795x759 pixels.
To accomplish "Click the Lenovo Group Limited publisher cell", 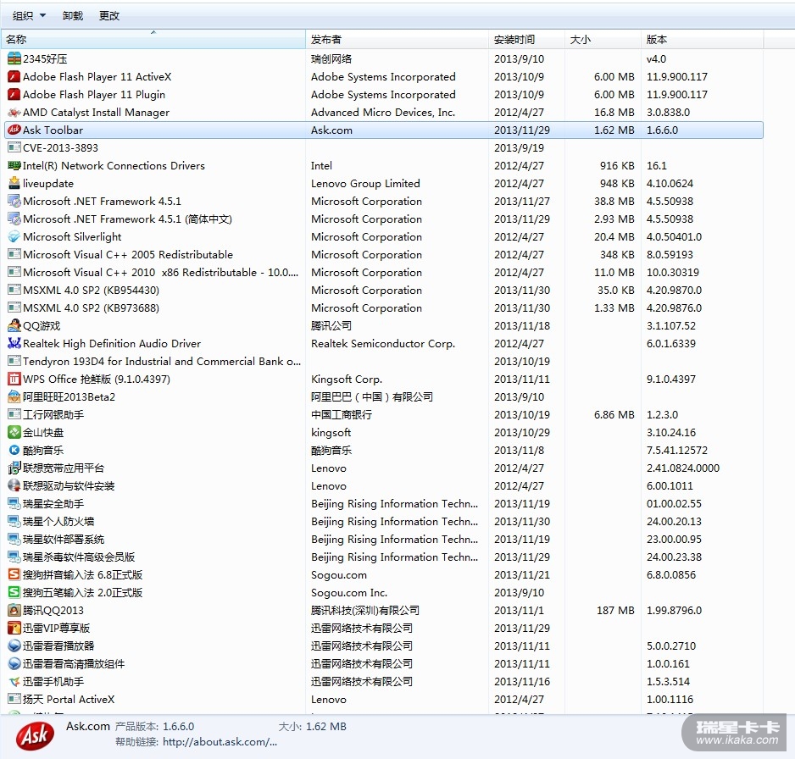I will point(365,184).
